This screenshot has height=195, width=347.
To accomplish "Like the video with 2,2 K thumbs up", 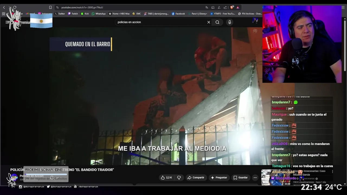I will [x=166, y=178].
